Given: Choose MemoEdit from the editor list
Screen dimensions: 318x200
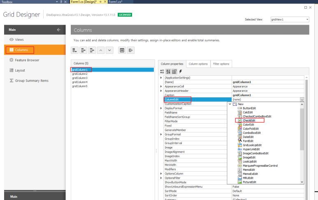Looking at the screenshot, I should pos(249,170).
